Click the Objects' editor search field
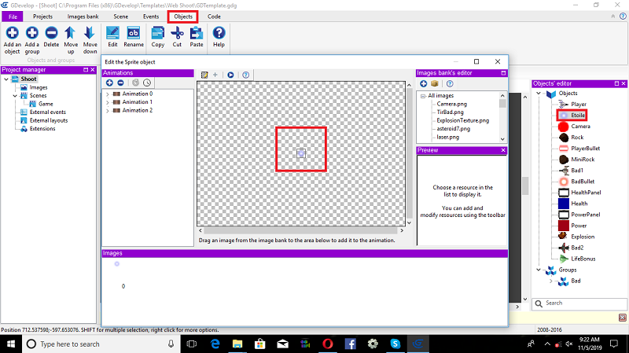 (579, 303)
